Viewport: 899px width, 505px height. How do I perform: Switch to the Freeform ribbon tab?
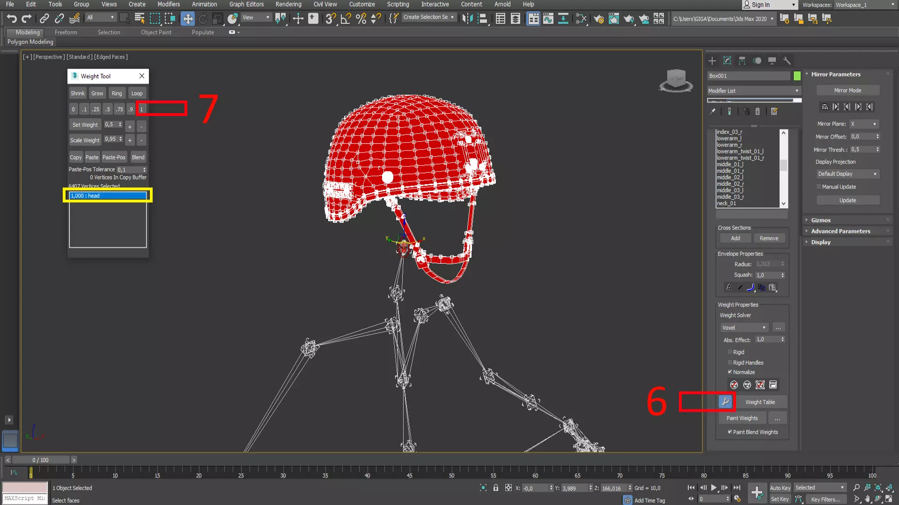click(x=66, y=32)
